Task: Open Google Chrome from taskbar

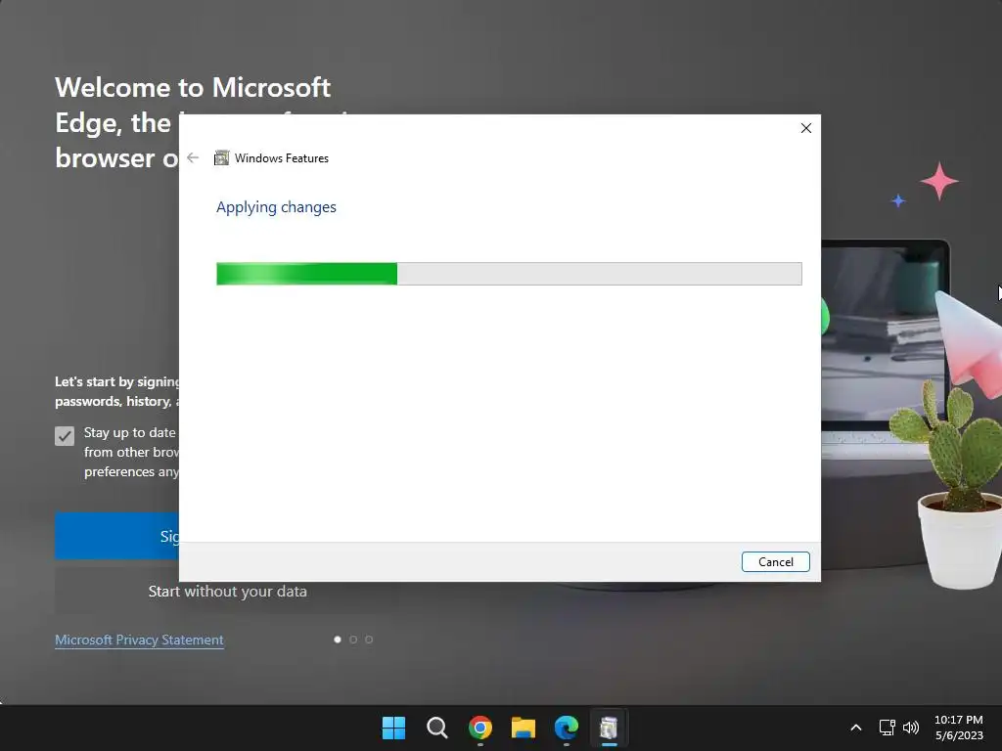Action: click(x=479, y=728)
